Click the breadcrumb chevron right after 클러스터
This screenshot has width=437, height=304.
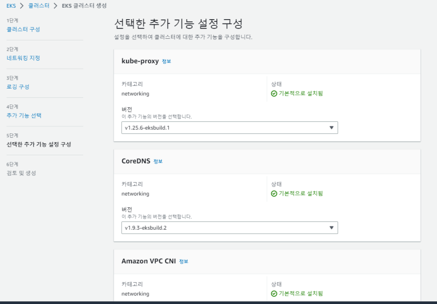tap(55, 5)
